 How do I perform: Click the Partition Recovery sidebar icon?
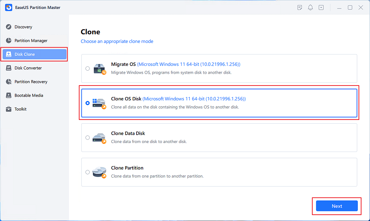click(x=9, y=82)
